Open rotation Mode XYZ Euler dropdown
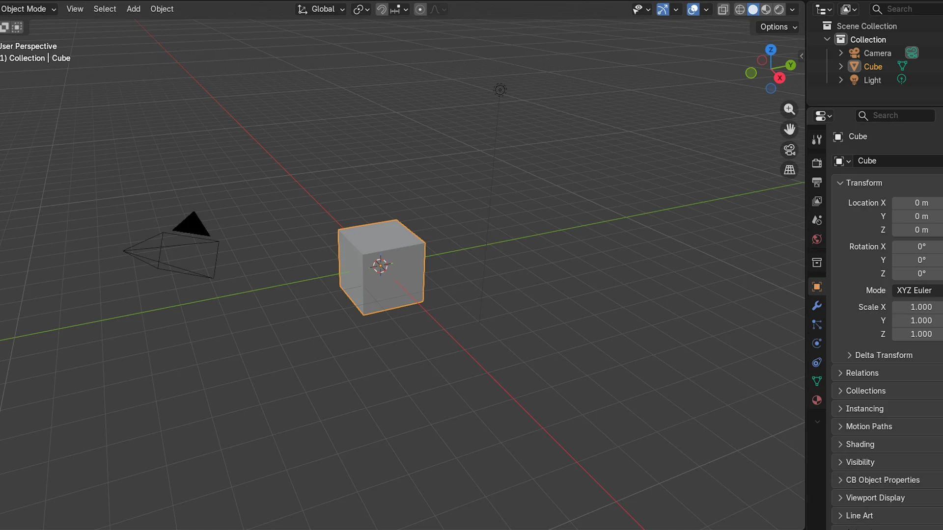The width and height of the screenshot is (943, 530). click(x=917, y=290)
